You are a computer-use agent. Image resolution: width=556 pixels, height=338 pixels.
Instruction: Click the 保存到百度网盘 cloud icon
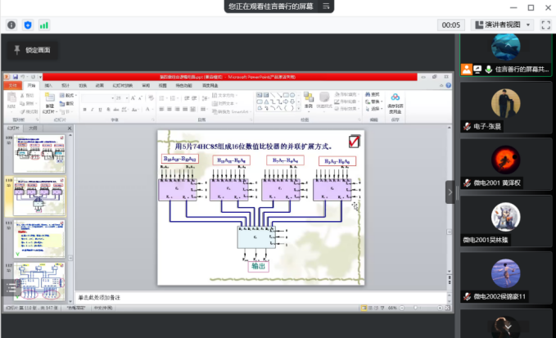395,99
